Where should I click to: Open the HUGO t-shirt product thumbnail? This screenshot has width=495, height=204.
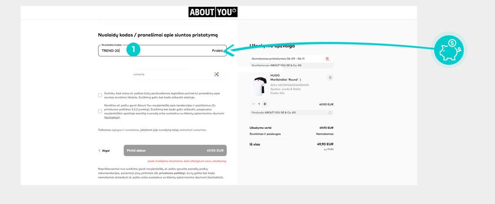tap(259, 86)
